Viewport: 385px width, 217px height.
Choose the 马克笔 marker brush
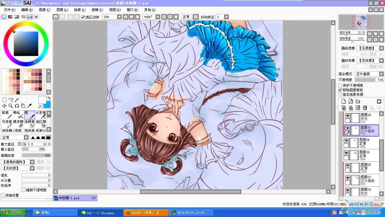coord(7,124)
